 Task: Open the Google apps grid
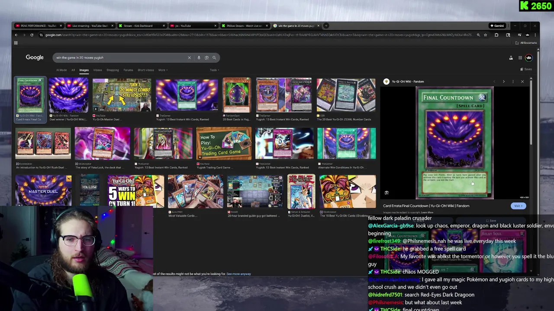pyautogui.click(x=520, y=57)
